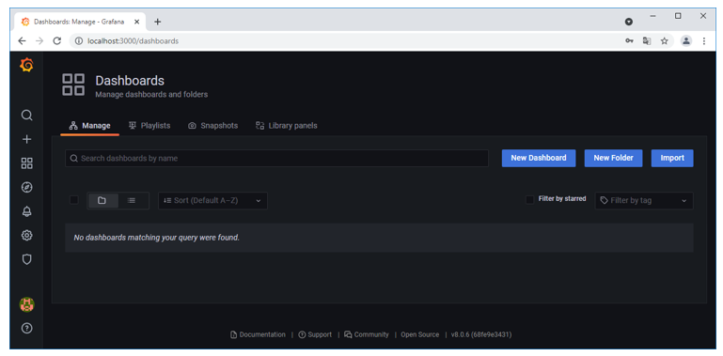The height and width of the screenshot is (356, 723).
Task: Open the Create plus icon in sidebar
Action: [x=26, y=139]
